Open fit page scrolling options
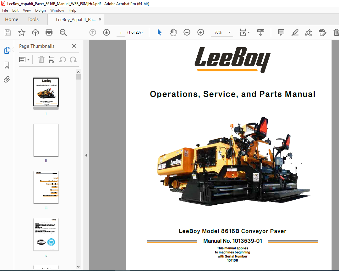 click(244, 32)
